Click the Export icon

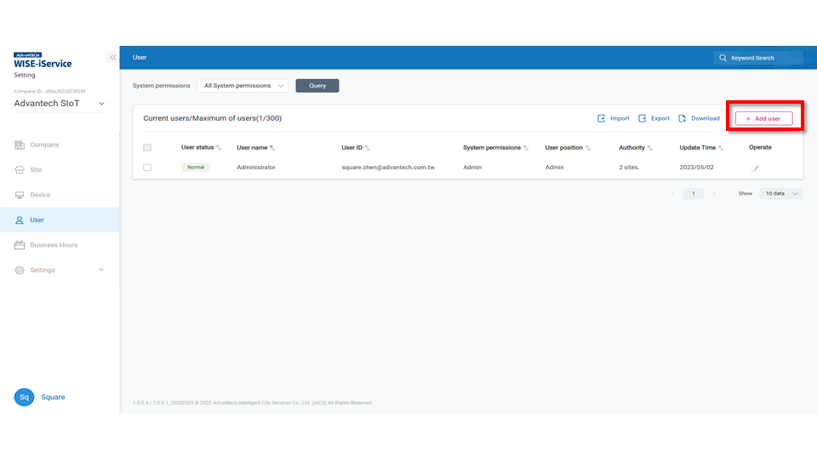click(643, 119)
